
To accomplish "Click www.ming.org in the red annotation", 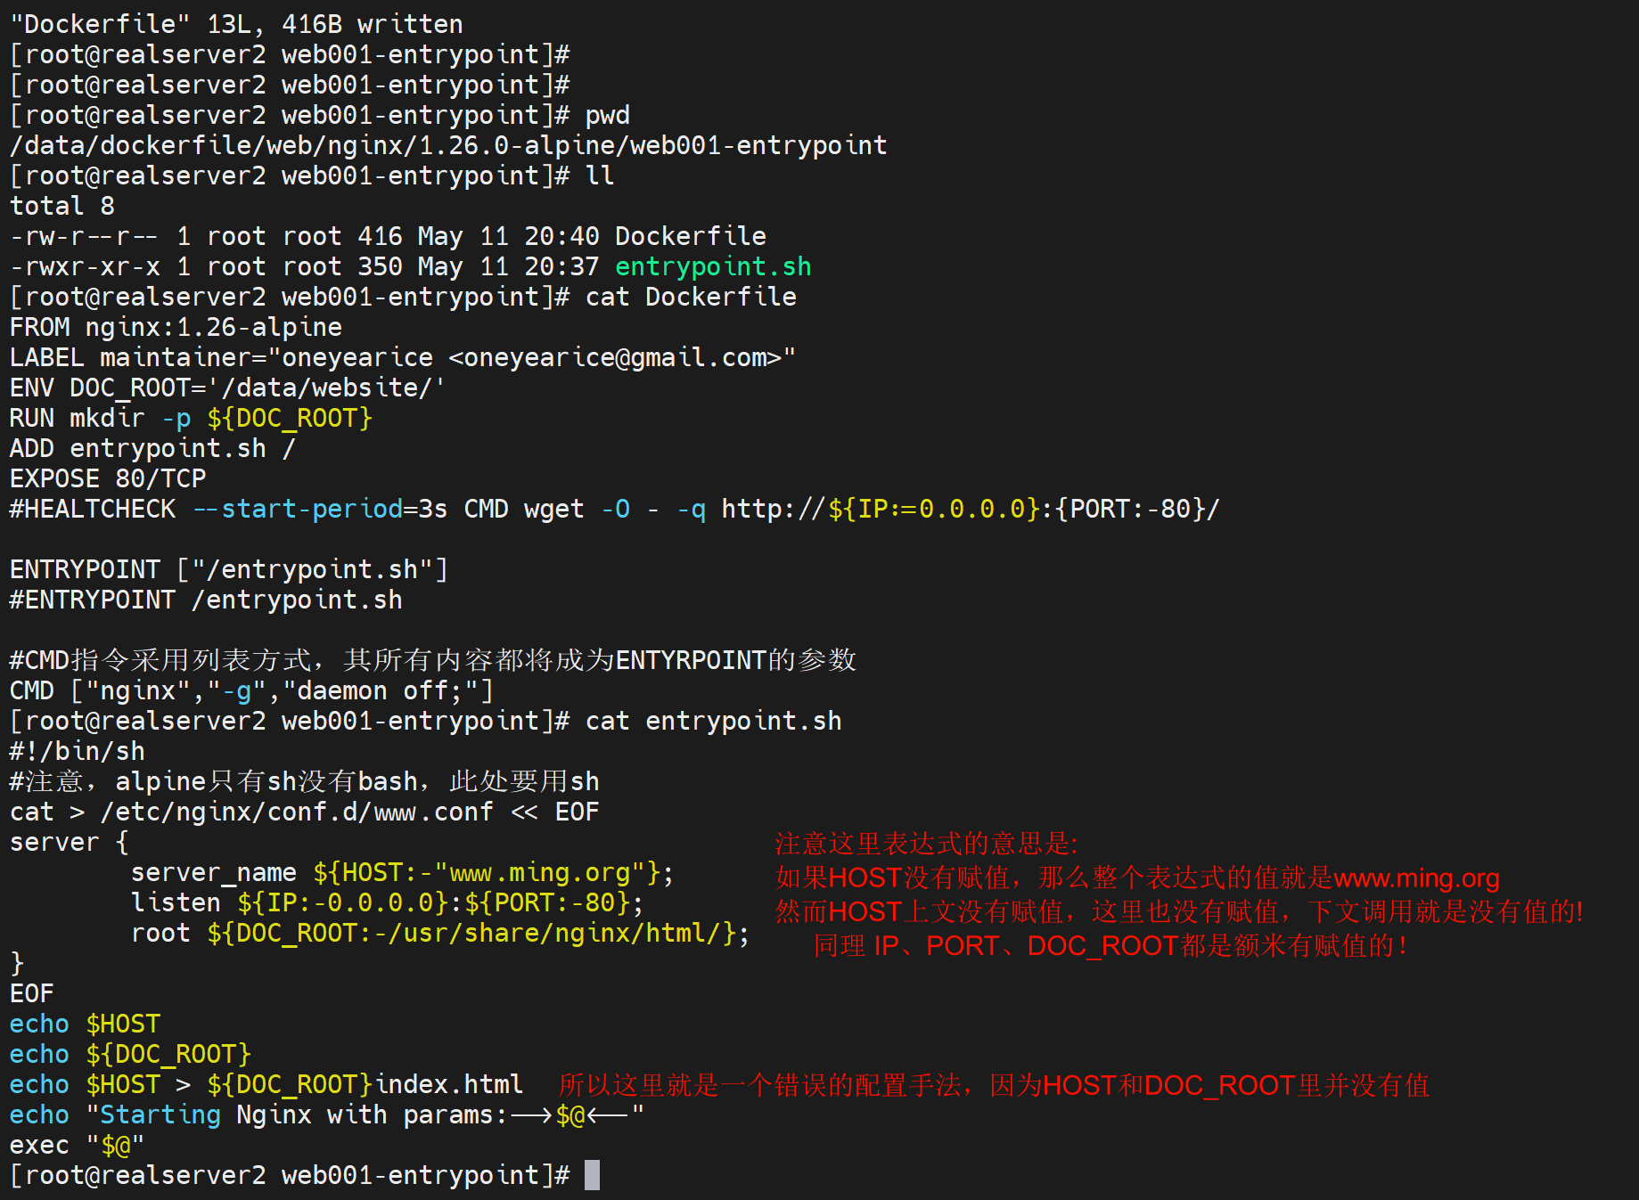I will tap(1416, 878).
